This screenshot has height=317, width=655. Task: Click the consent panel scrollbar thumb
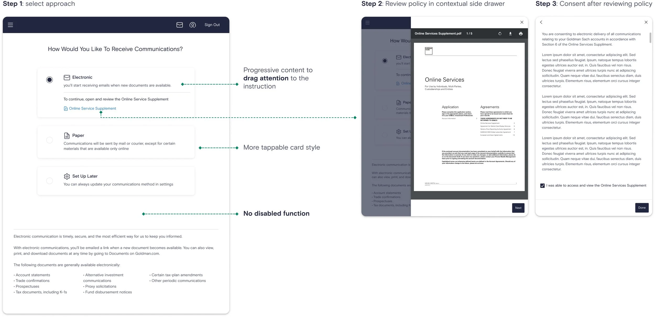tap(650, 38)
